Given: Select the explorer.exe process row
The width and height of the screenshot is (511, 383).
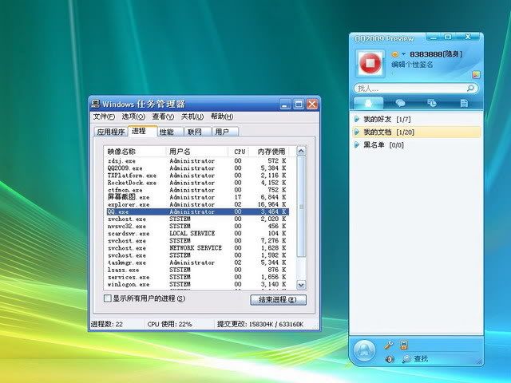Looking at the screenshot, I should click(x=197, y=204).
